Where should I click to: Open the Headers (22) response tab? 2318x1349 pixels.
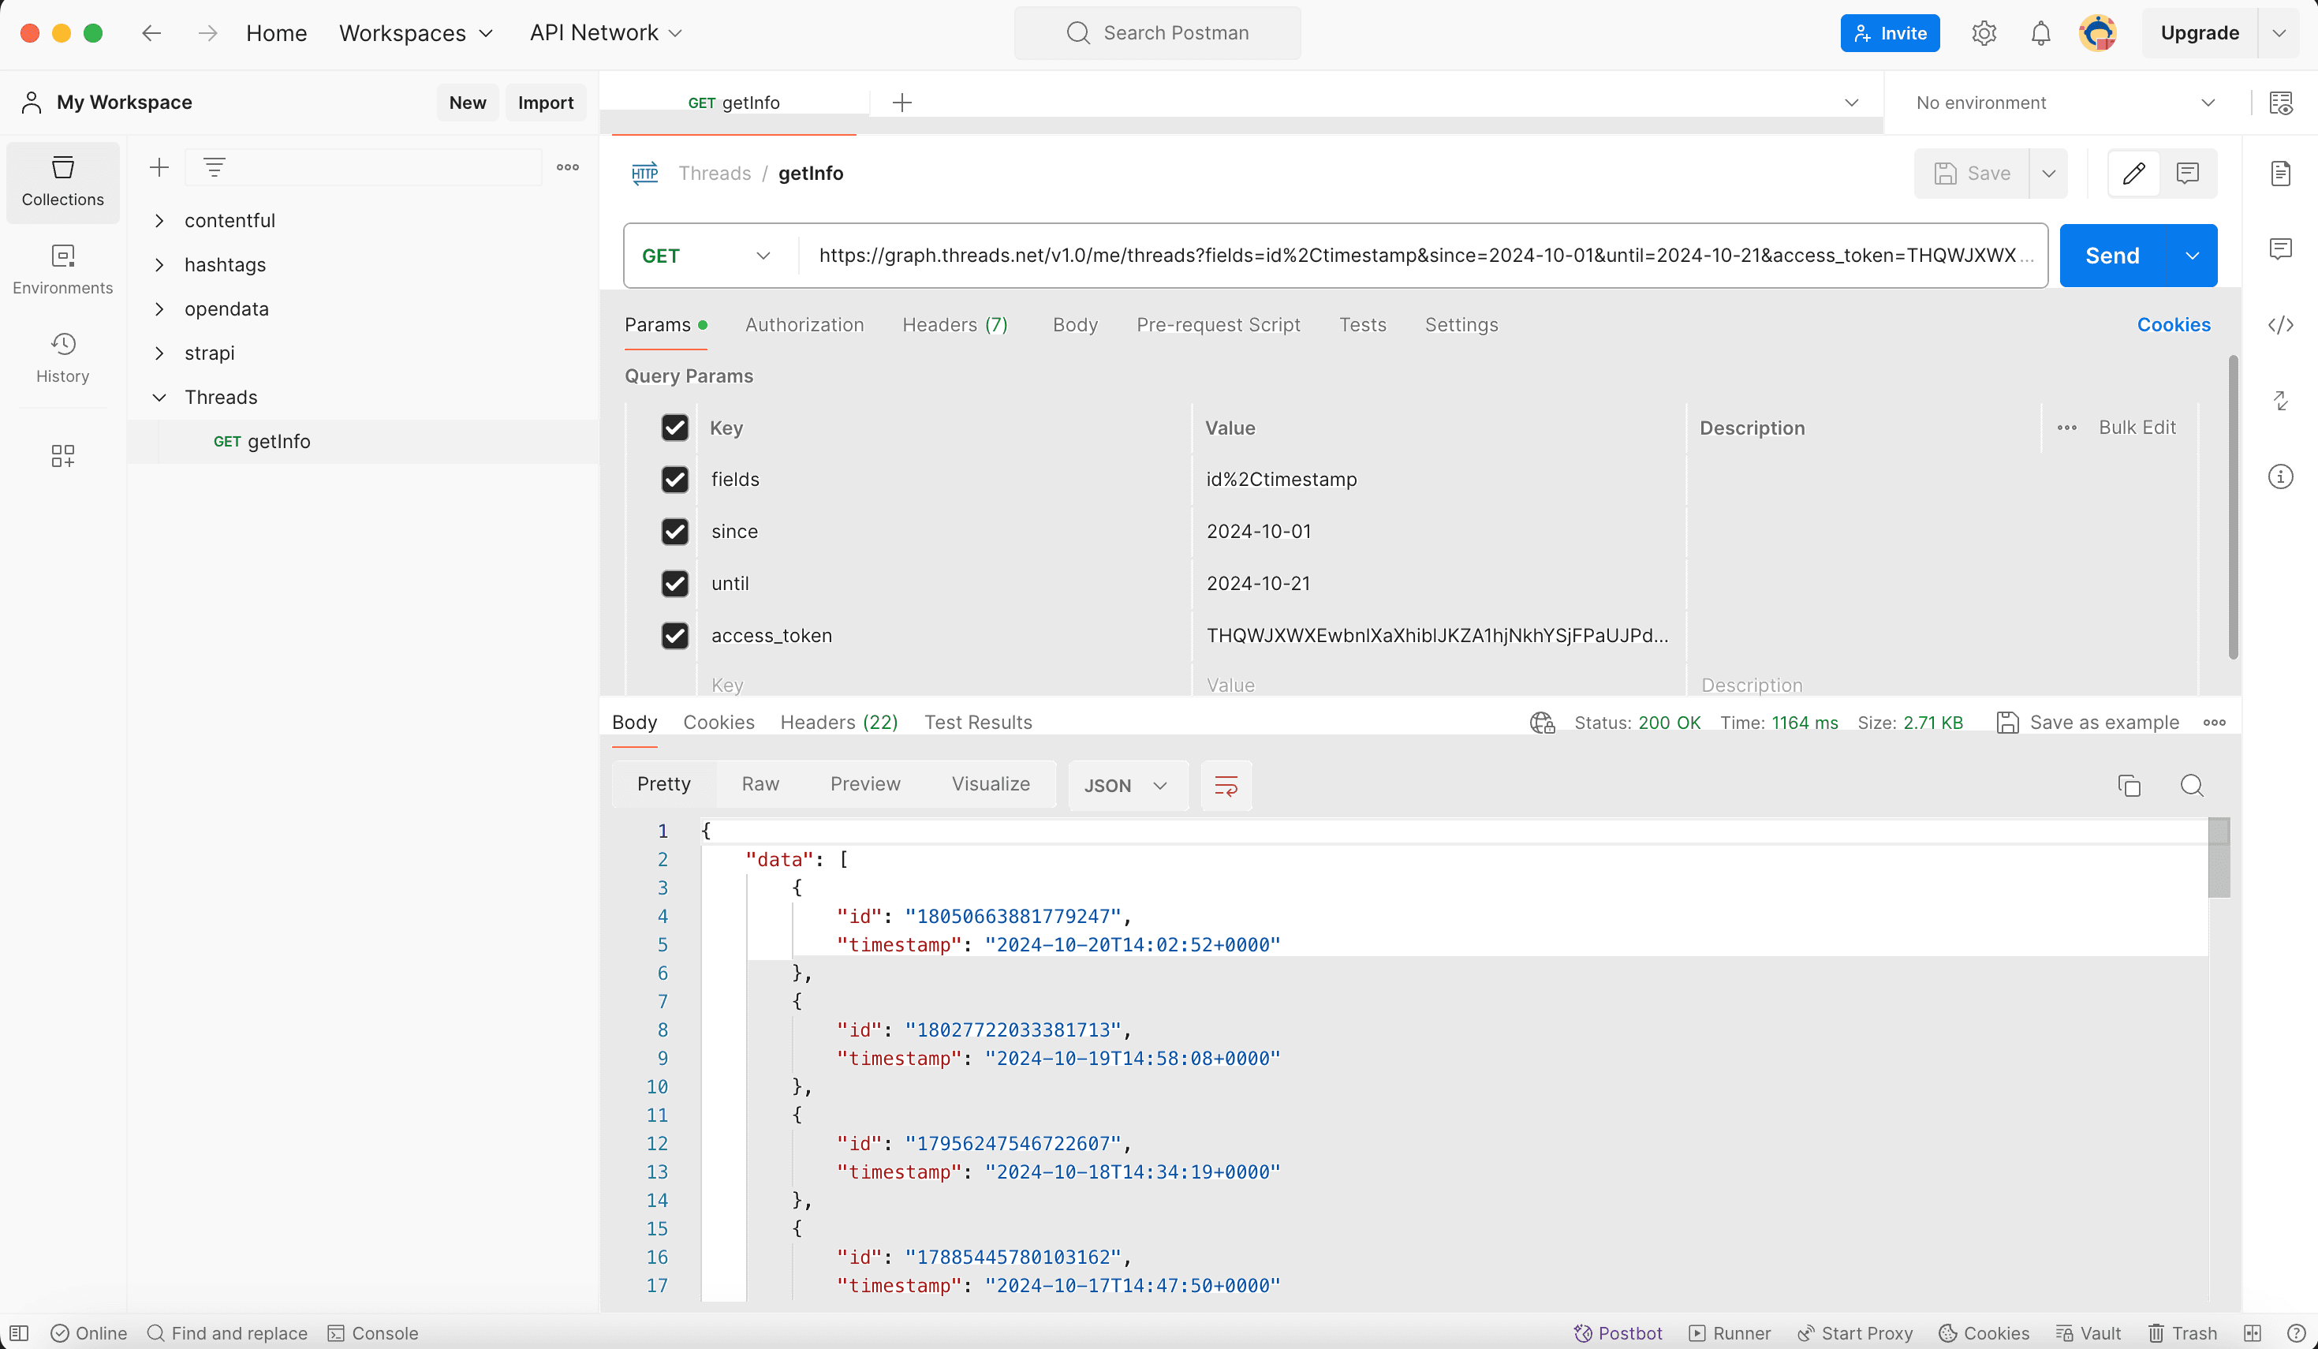click(838, 721)
